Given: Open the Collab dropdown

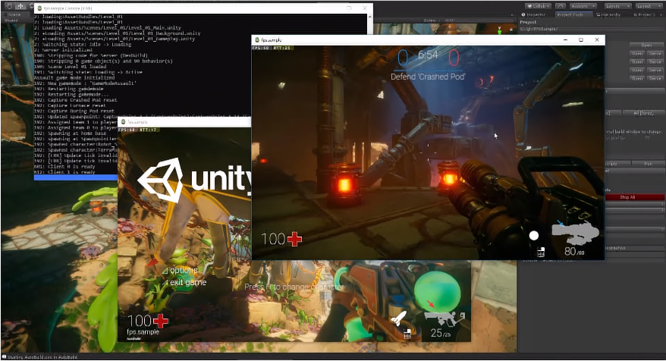Looking at the screenshot, I should pyautogui.click(x=538, y=6).
